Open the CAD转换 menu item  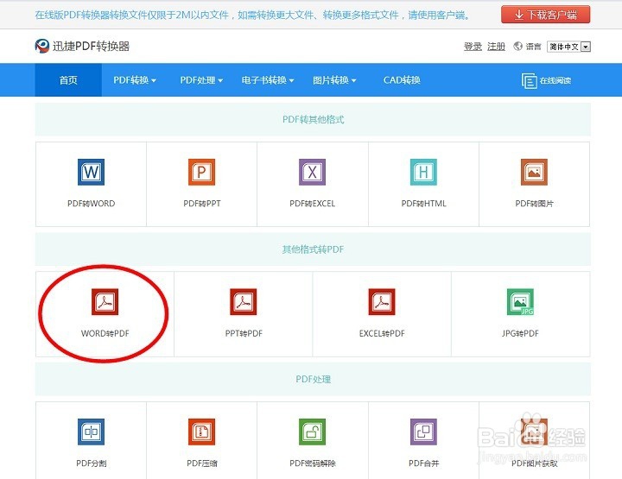point(402,80)
